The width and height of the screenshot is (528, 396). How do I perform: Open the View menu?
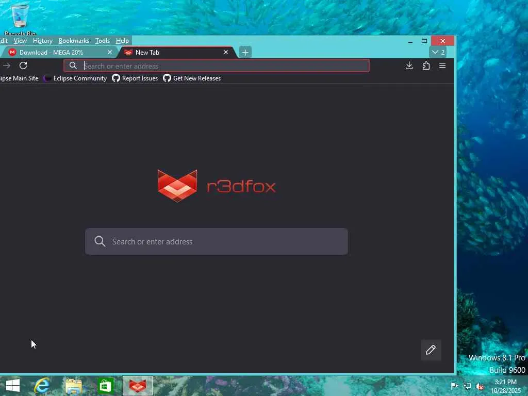click(x=20, y=41)
